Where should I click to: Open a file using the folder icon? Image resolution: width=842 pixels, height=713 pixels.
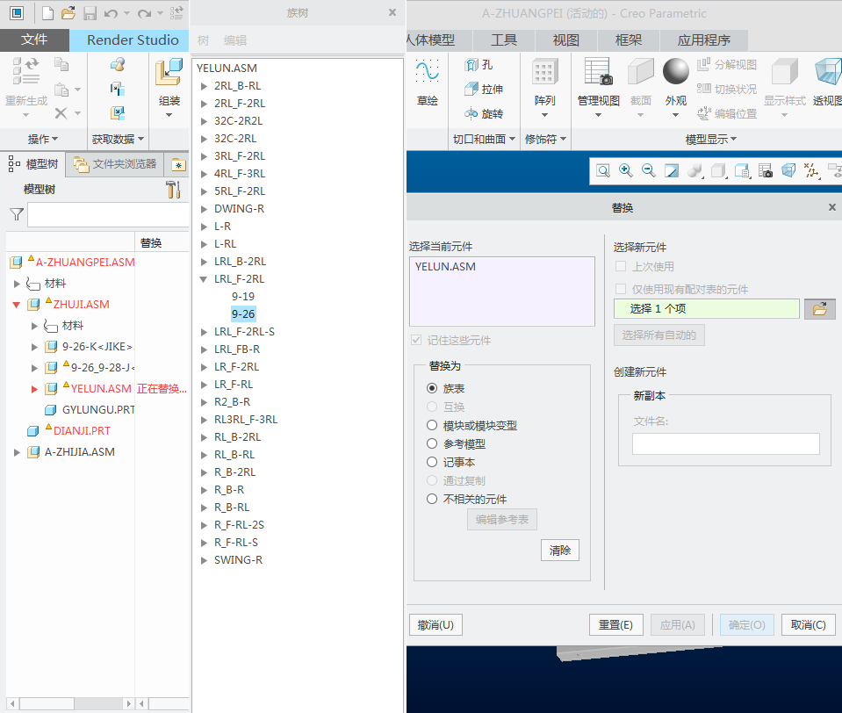(68, 13)
